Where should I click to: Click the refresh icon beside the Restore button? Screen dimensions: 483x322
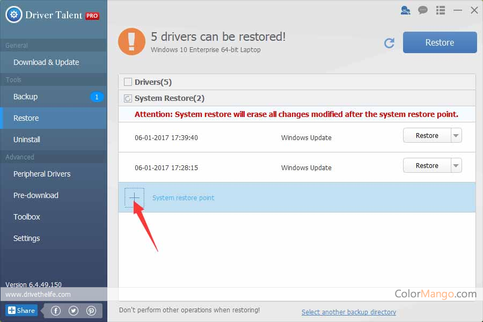click(390, 43)
